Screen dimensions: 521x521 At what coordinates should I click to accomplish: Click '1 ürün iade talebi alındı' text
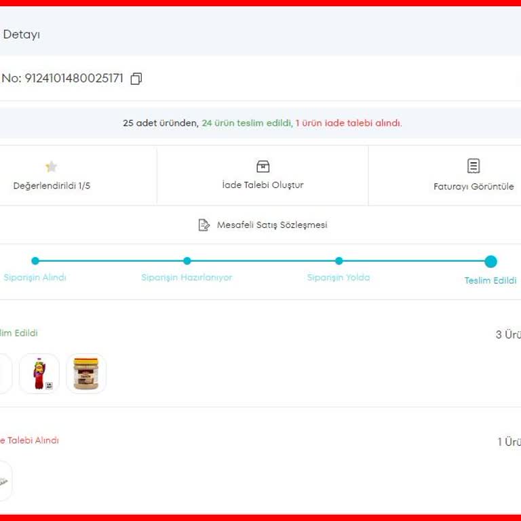point(349,123)
